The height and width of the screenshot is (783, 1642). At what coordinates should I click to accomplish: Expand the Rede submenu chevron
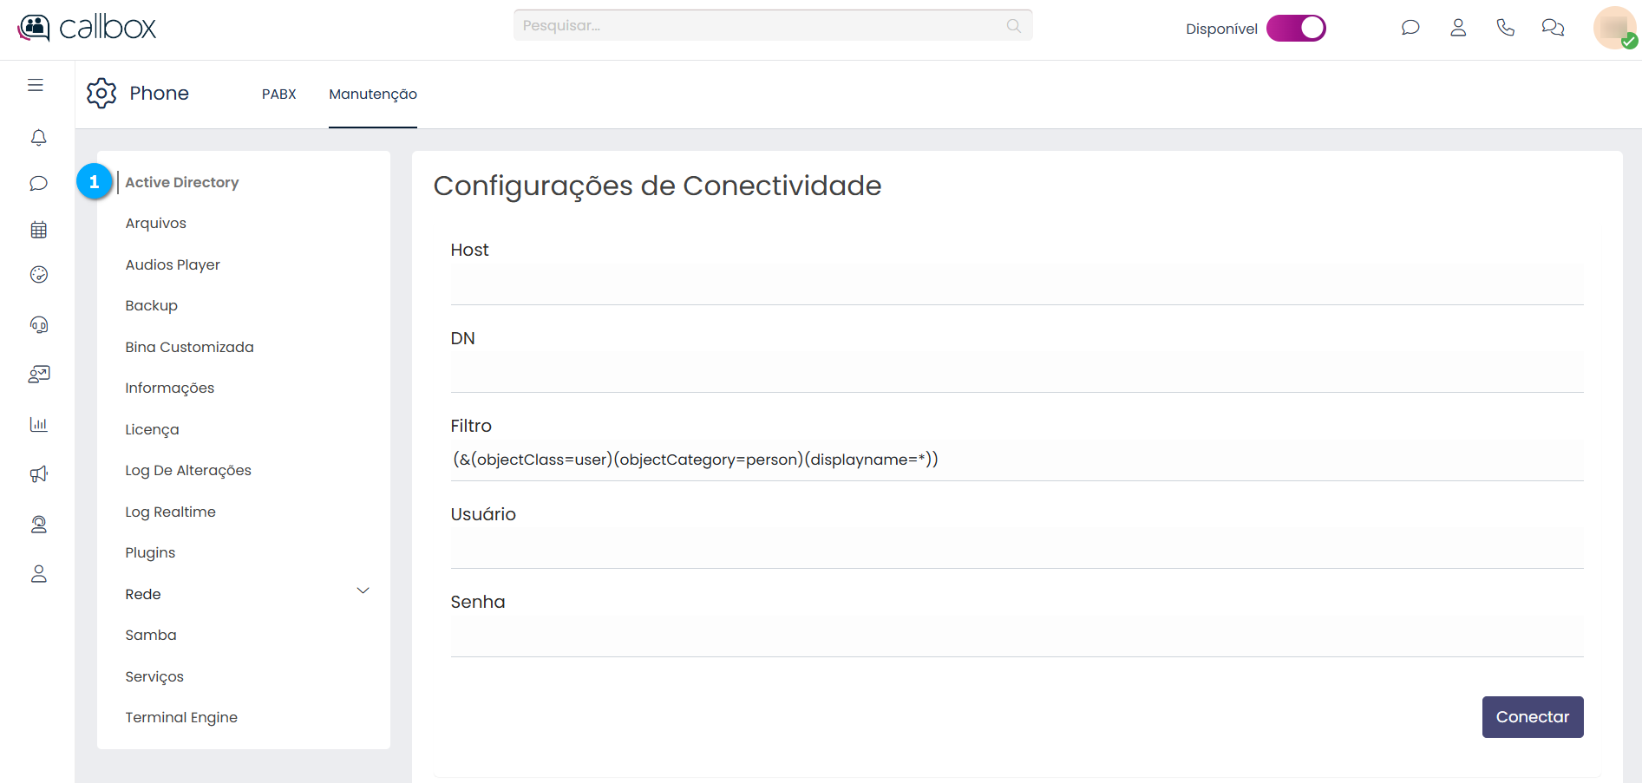point(363,591)
